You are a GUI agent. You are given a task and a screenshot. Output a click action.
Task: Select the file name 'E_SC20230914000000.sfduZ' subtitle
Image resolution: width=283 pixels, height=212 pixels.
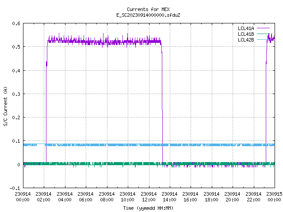click(x=148, y=15)
